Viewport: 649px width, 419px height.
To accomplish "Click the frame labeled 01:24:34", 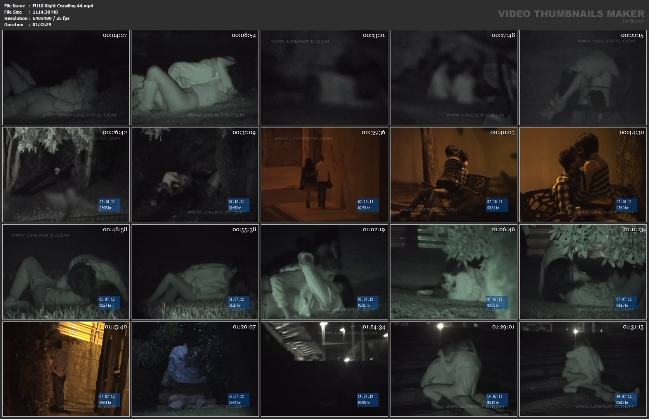I will click(x=324, y=369).
